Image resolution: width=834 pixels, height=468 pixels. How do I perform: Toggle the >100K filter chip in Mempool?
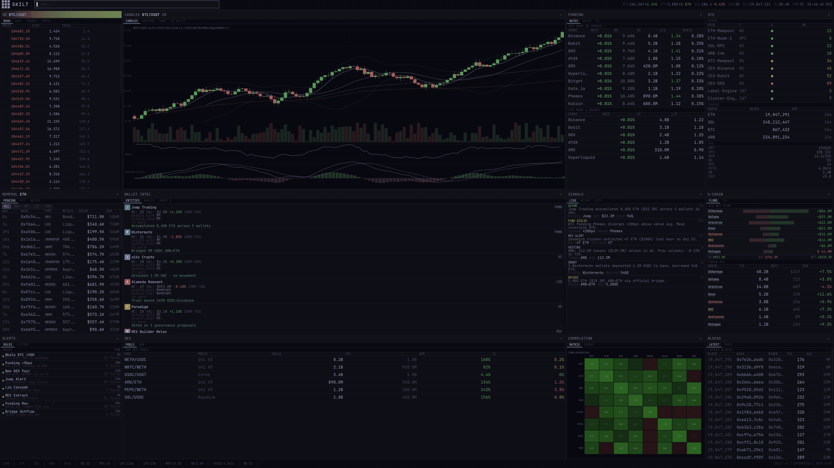point(47,206)
